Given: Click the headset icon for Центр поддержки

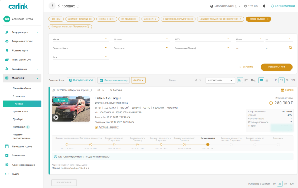Looking at the screenshot, I should (x=273, y=6).
